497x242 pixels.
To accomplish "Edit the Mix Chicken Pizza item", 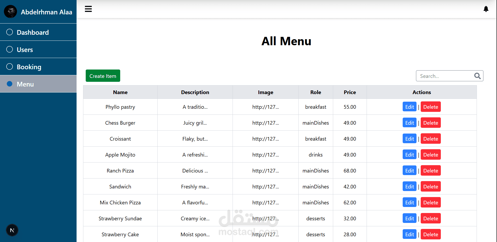I will tap(409, 202).
